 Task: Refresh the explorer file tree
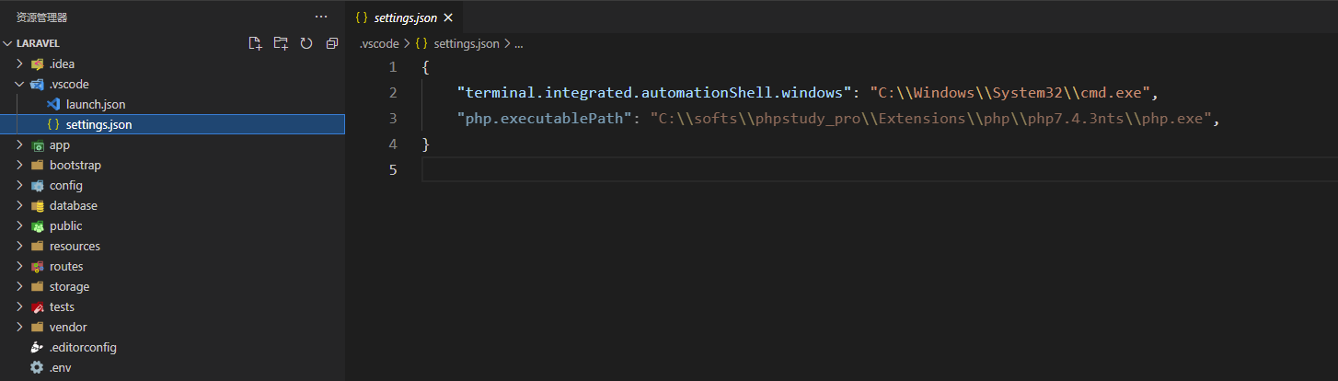[x=306, y=43]
